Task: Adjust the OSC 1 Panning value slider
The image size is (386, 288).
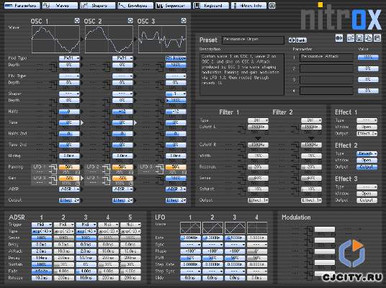Action: click(69, 167)
